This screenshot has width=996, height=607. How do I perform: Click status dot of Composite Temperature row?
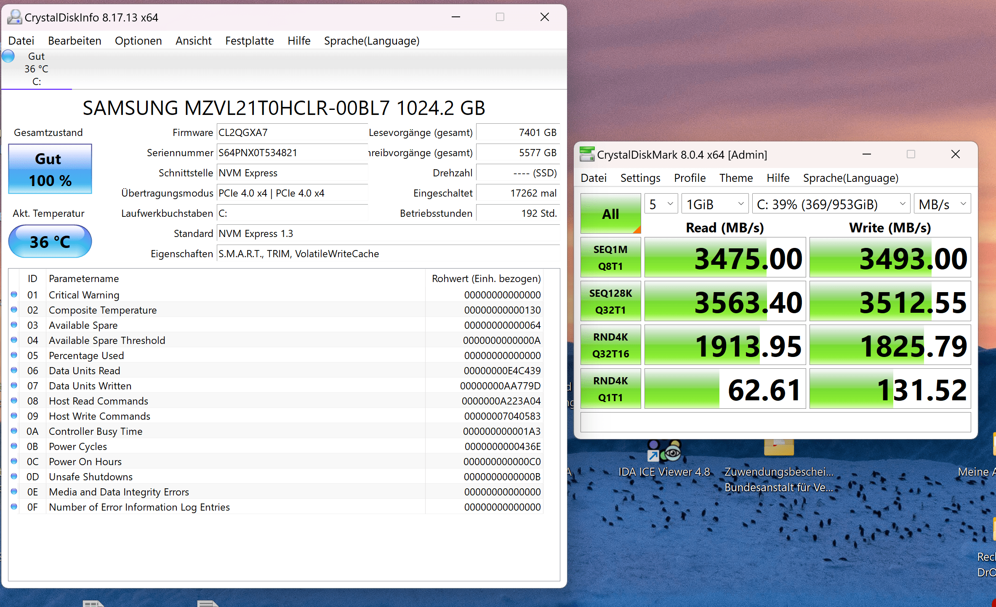coord(14,310)
